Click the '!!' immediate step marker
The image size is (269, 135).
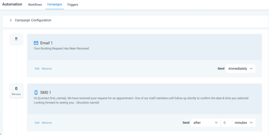coord(16,40)
